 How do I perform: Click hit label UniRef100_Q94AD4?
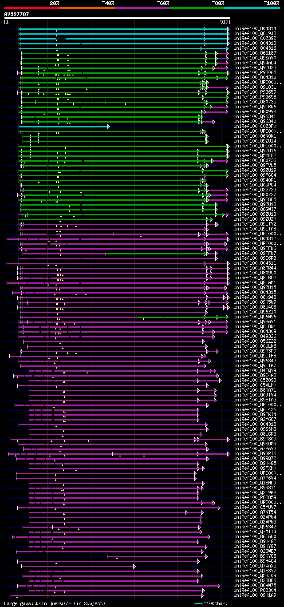[x=255, y=63]
